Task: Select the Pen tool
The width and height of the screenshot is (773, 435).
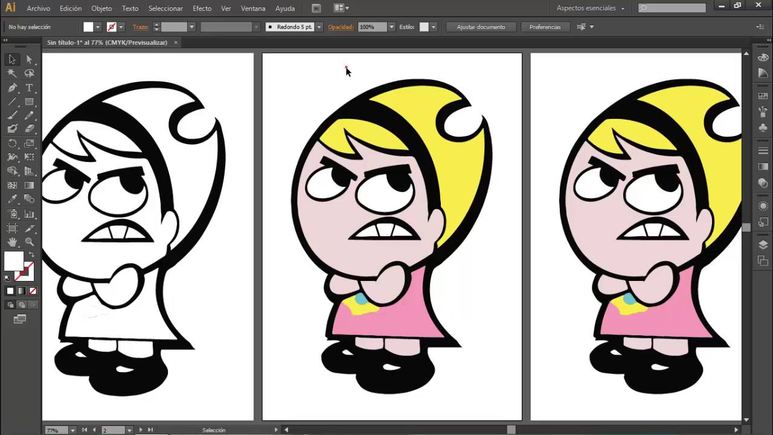Action: pos(12,88)
